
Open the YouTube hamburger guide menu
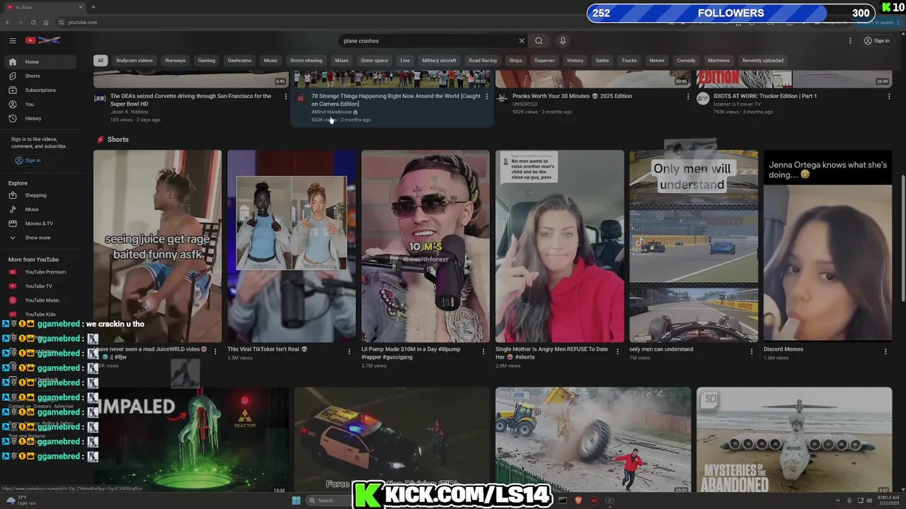pyautogui.click(x=13, y=40)
